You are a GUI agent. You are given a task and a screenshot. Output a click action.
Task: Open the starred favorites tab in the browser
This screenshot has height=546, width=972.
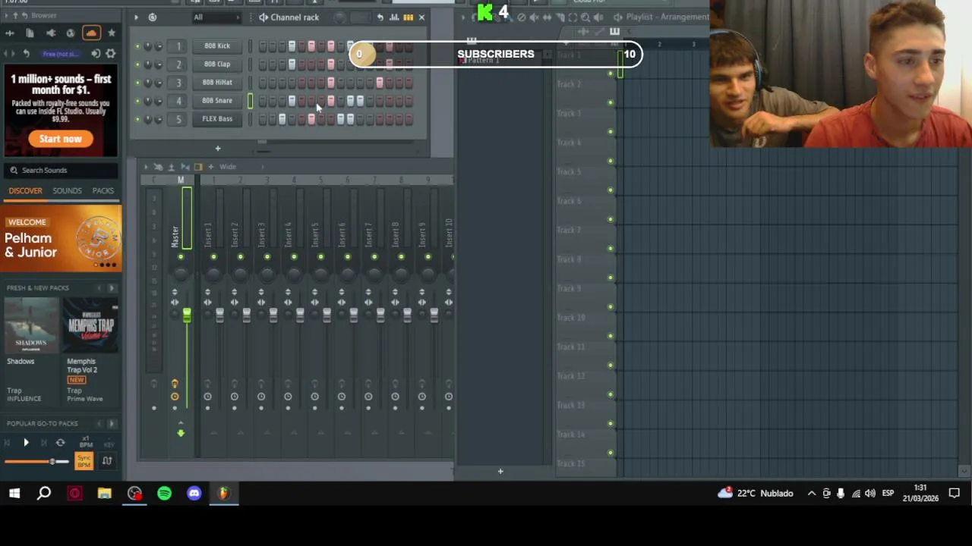coord(112,33)
